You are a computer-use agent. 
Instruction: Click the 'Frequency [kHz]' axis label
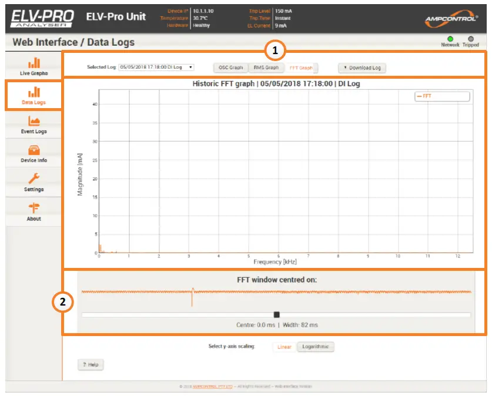(x=275, y=262)
